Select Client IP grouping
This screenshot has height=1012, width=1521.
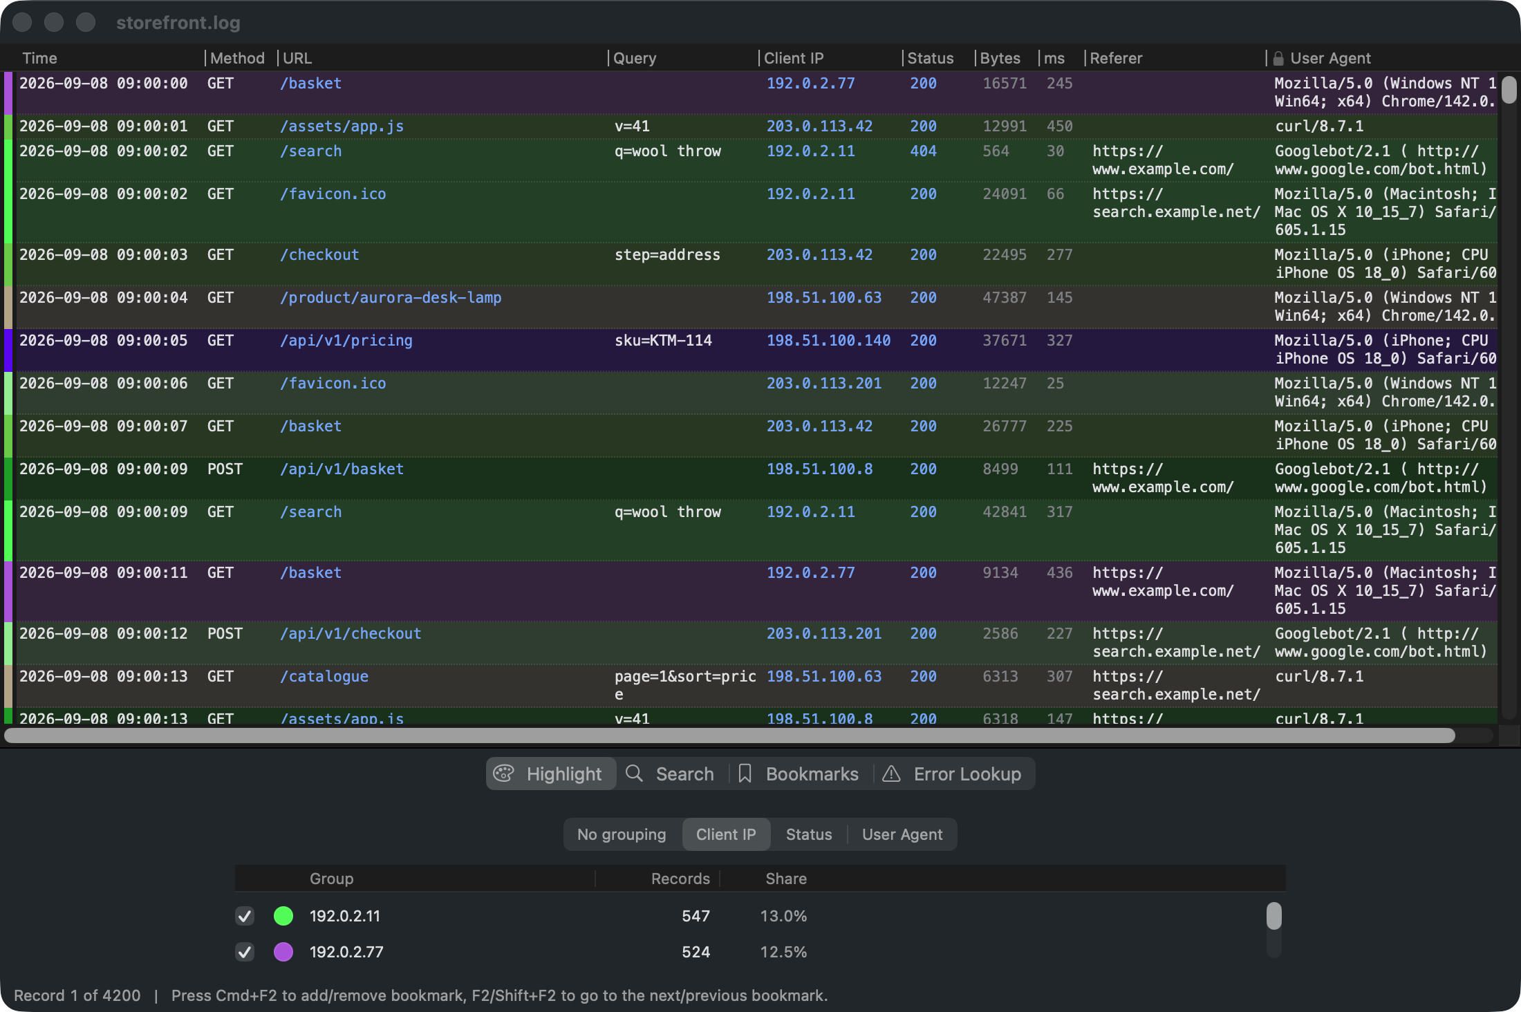[x=726, y=834]
